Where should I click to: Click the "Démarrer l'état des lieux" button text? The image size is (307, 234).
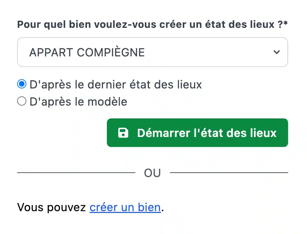[207, 133]
